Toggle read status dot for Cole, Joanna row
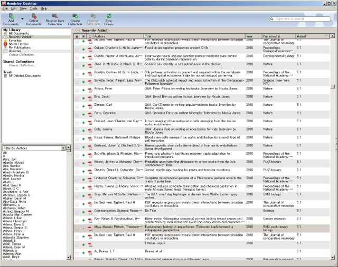Viewport: 338px width, 267px height. coord(83,131)
